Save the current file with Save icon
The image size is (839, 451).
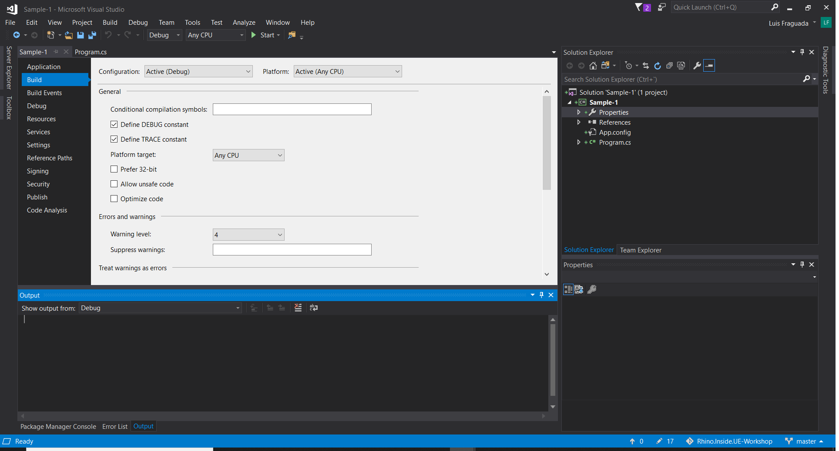pos(81,35)
